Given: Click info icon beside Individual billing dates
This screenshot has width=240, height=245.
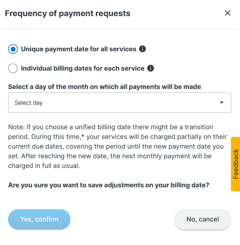Looking at the screenshot, I should pos(150,68).
